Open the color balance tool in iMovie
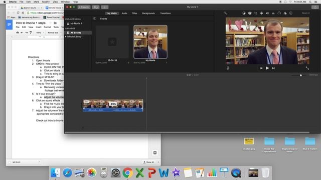The height and width of the screenshot is (180, 321). 244,13
